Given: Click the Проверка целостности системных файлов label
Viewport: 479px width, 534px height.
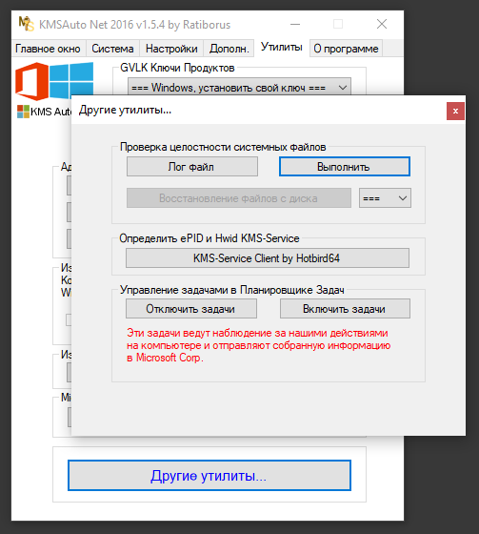Looking at the screenshot, I should [223, 147].
